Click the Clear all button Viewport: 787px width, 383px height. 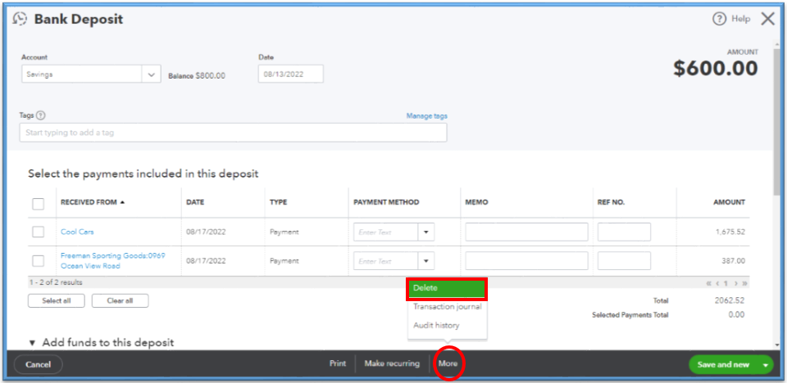pyautogui.click(x=120, y=301)
